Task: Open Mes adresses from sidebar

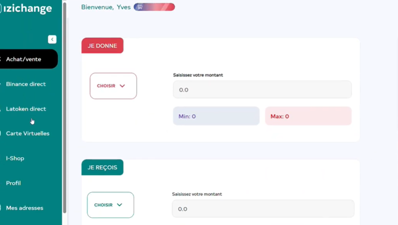Action: [24, 208]
